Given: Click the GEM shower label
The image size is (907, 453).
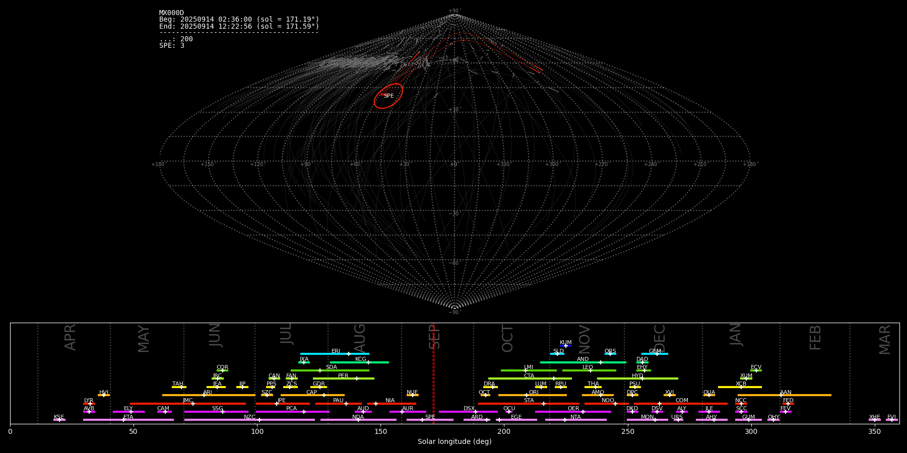Looking at the screenshot, I should click(x=655, y=351).
